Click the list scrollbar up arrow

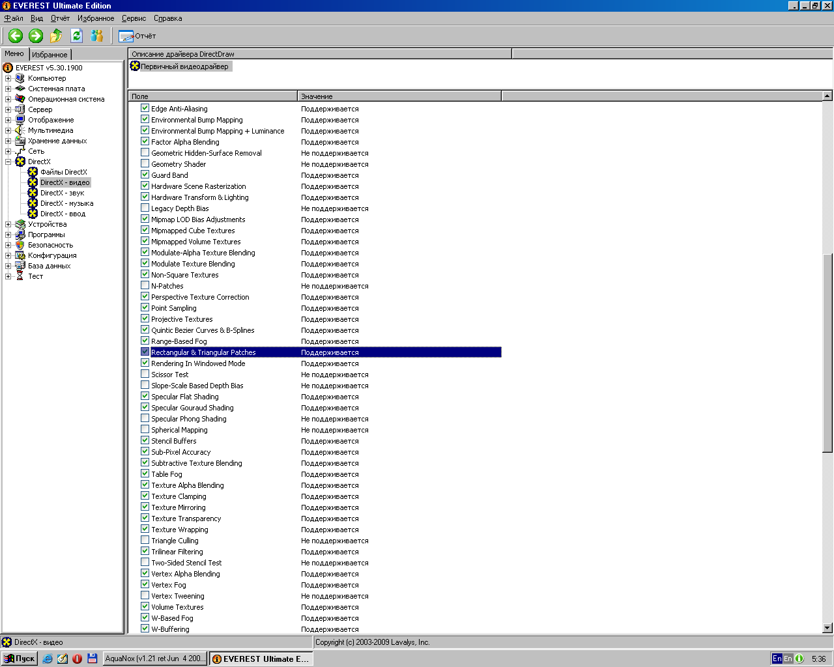pyautogui.click(x=827, y=96)
